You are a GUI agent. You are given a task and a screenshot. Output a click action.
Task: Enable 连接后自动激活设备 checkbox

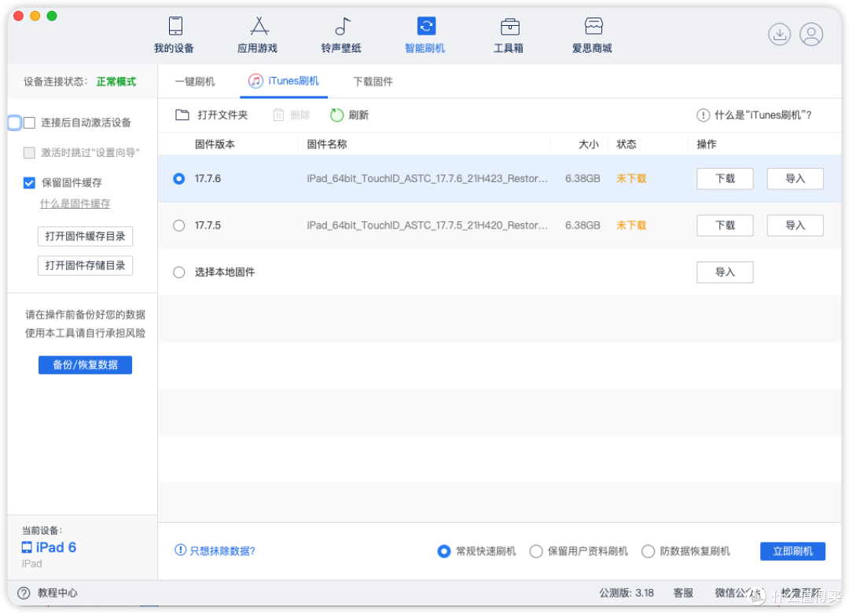coord(30,122)
